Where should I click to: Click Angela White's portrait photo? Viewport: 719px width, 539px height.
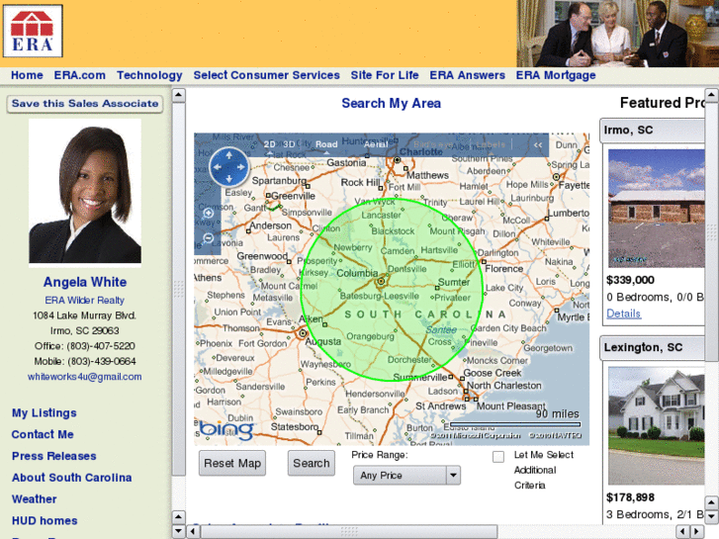(x=85, y=191)
